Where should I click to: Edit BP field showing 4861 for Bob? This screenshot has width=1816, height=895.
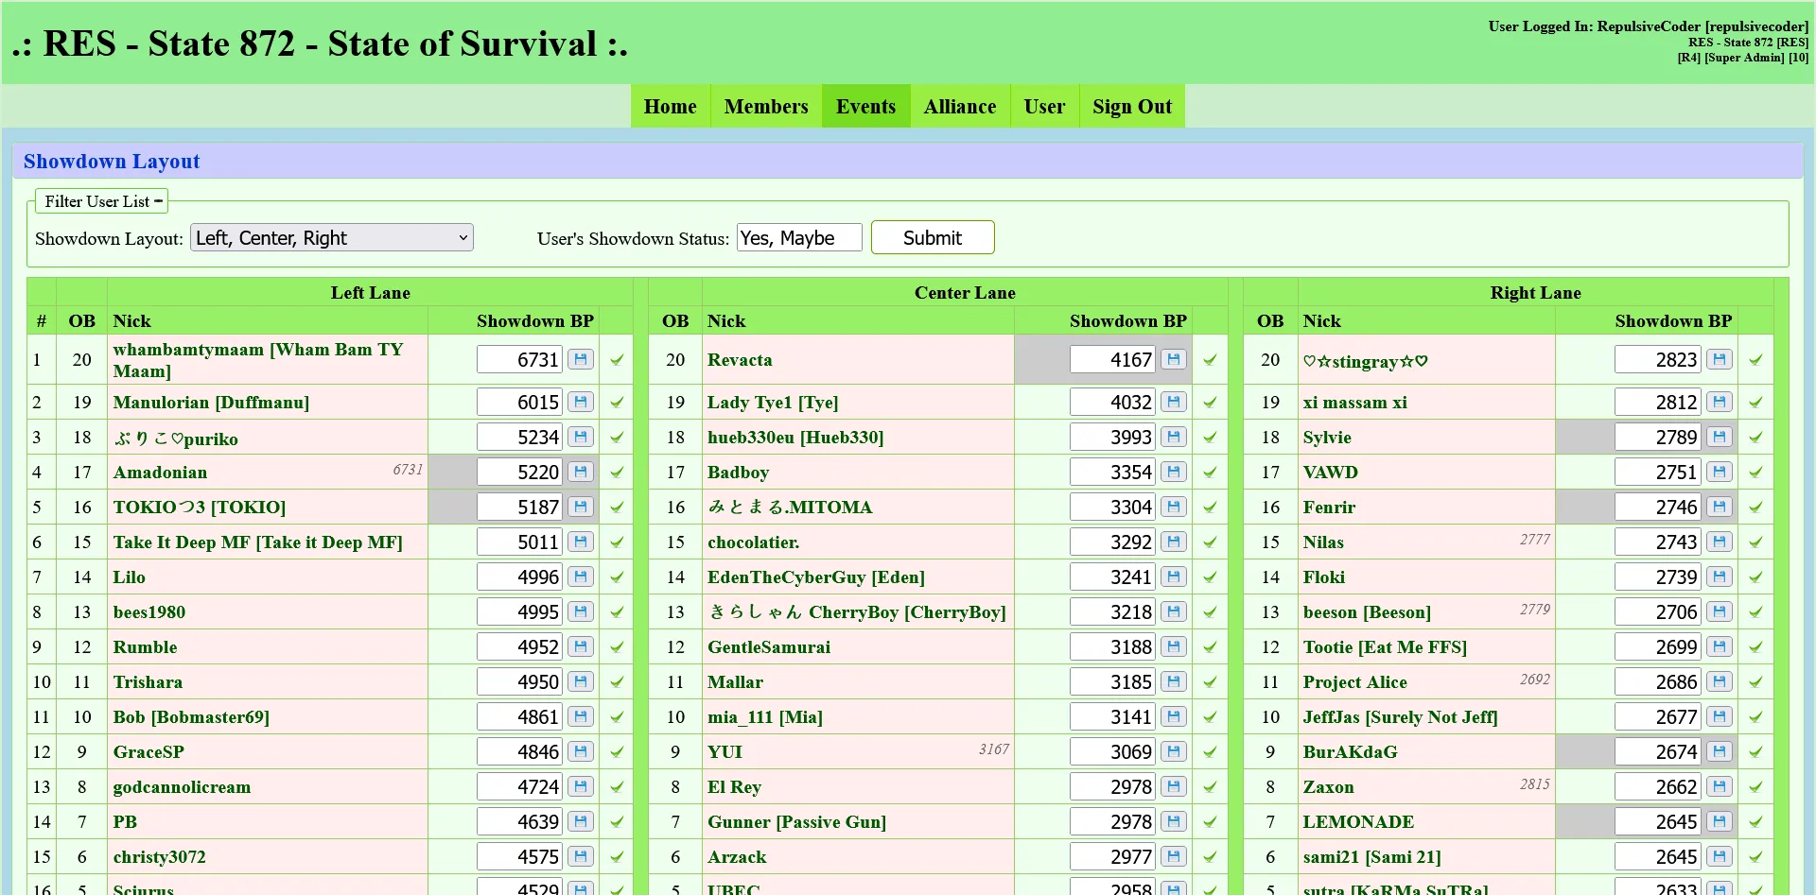[x=519, y=716]
